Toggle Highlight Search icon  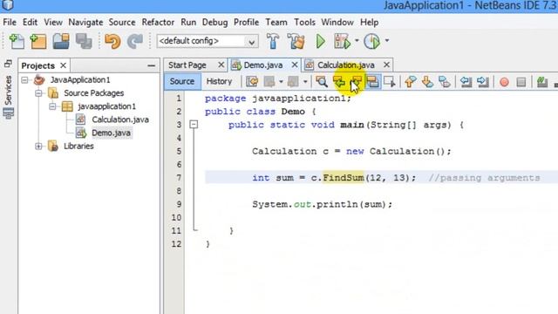(372, 81)
